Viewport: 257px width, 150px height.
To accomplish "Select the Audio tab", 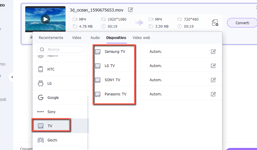I will pyautogui.click(x=95, y=38).
